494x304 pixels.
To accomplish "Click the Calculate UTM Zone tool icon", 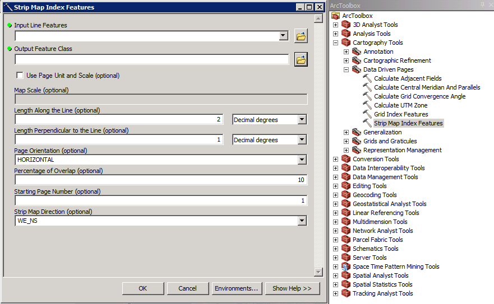I will click(367, 105).
